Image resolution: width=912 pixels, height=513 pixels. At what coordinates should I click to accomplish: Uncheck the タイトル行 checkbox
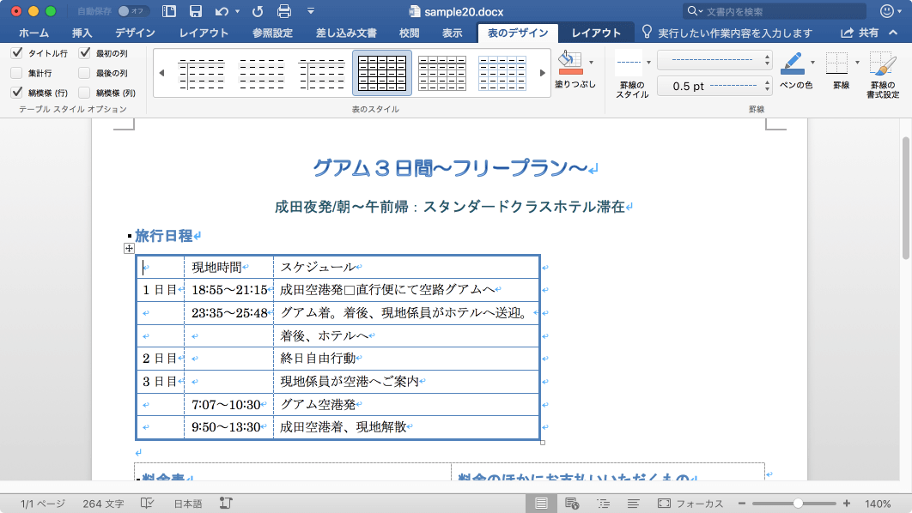pos(17,53)
